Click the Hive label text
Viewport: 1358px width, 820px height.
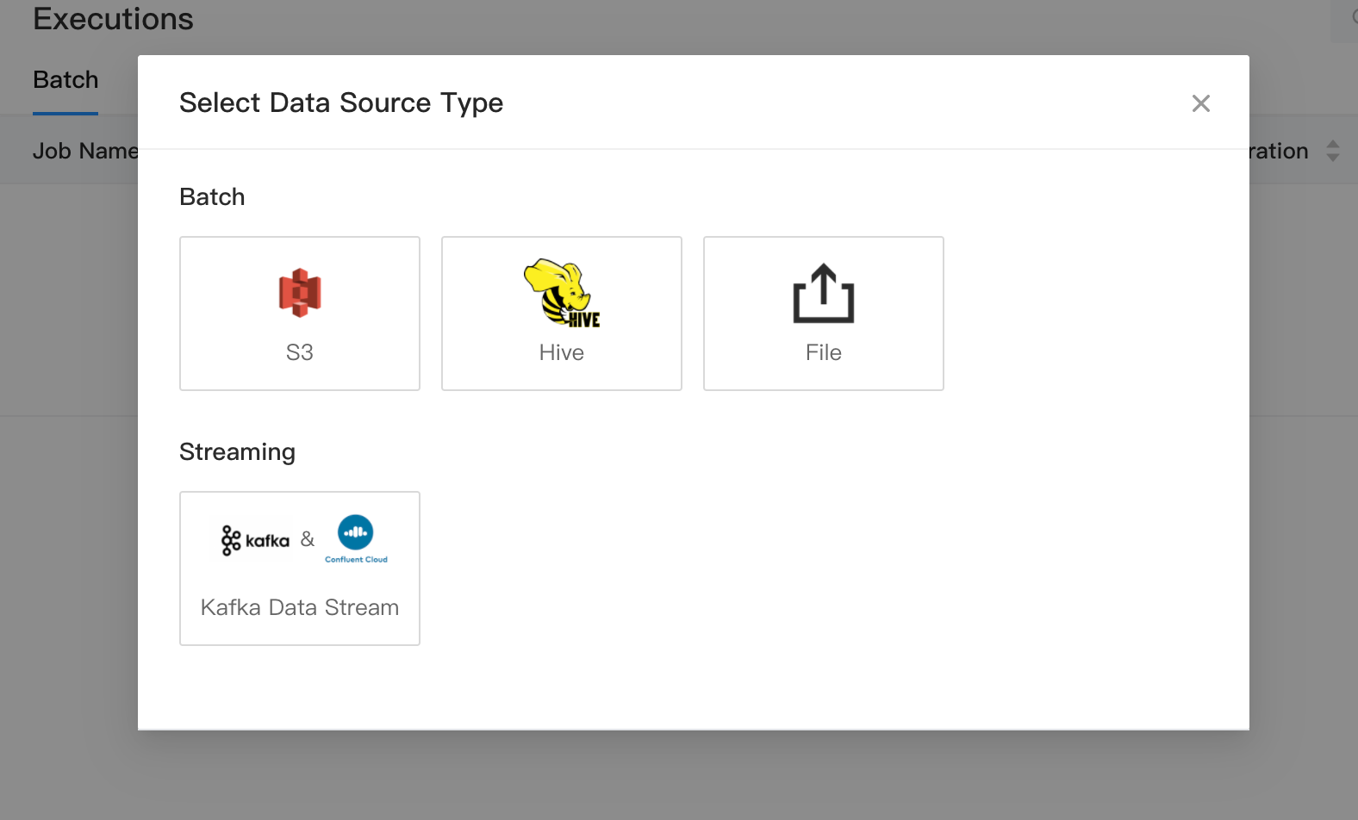[562, 352]
